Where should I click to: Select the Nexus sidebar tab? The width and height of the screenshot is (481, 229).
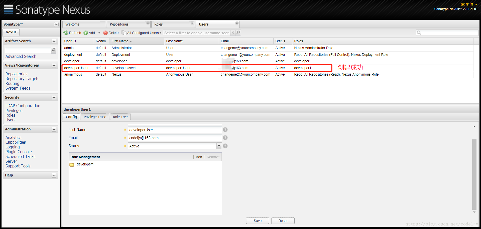pos(11,32)
